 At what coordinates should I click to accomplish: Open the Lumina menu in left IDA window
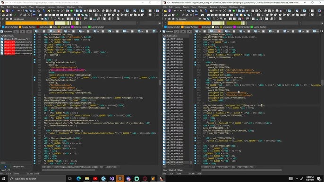(51, 7)
